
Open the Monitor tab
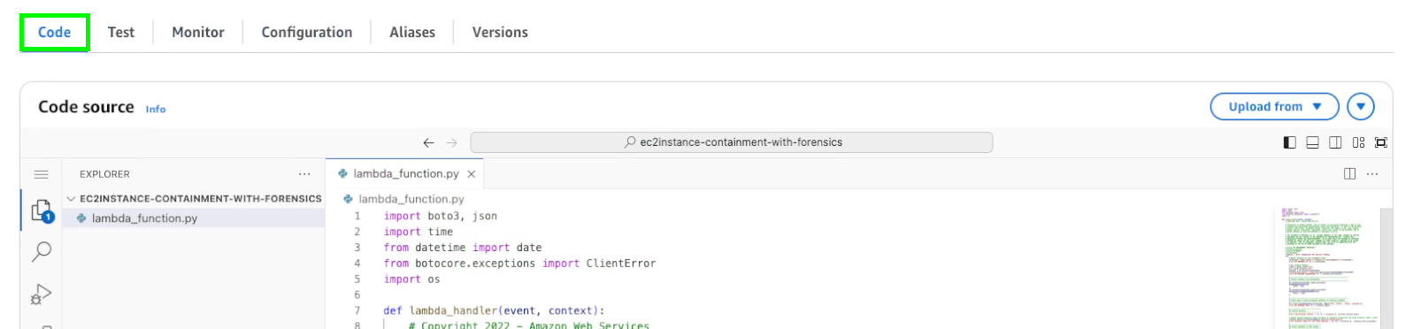(198, 33)
